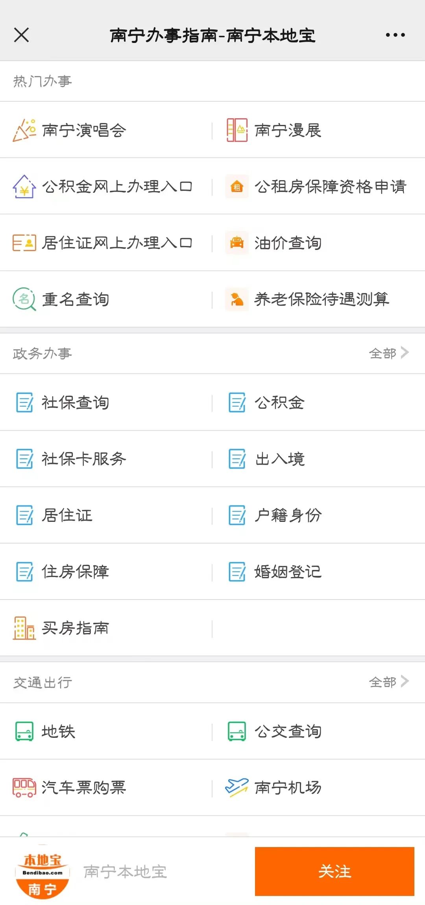Expand 全部 in the 政务办事 section
425x905 pixels.
pyautogui.click(x=389, y=353)
